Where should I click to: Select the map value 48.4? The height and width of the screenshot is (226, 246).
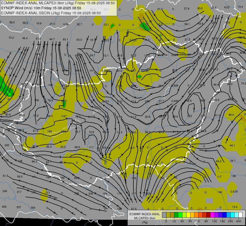25,38
